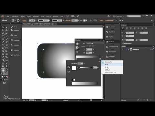This screenshot has height=116, width=155.
Task: Delete the selected gradient stop with the trash icon
Action: point(103,56)
